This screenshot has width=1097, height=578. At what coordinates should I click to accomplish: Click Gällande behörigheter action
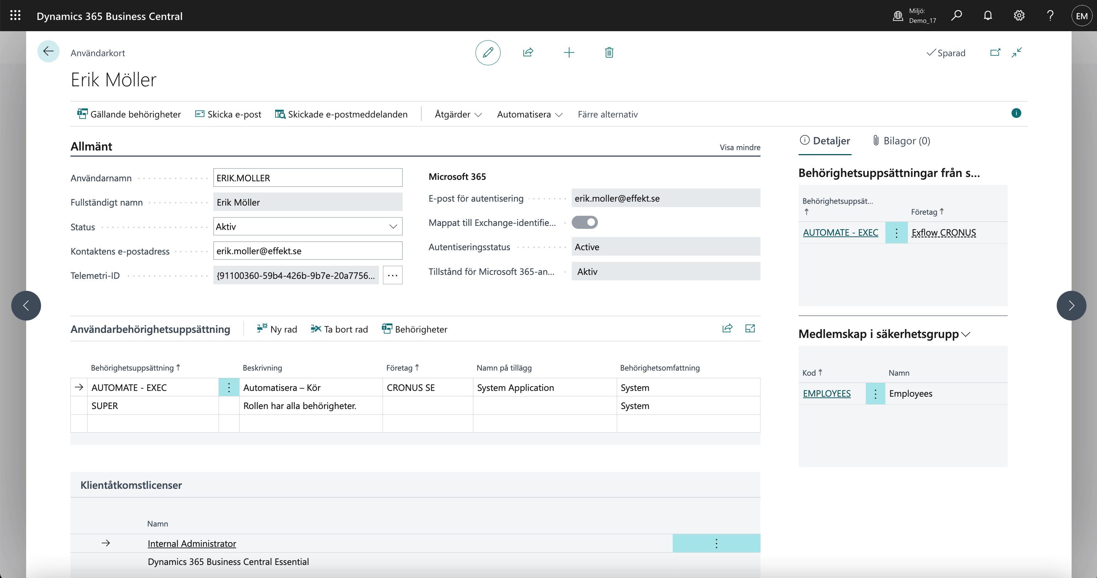point(129,115)
